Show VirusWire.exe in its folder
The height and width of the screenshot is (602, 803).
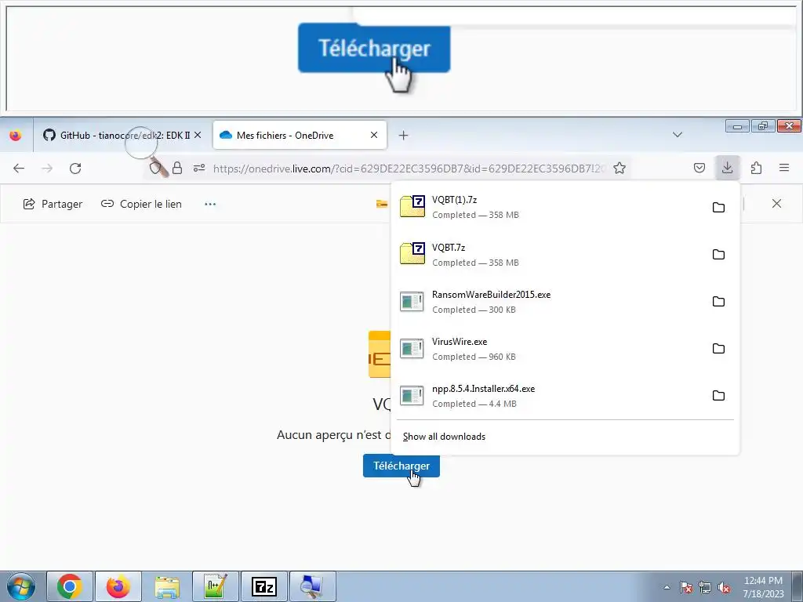point(718,349)
